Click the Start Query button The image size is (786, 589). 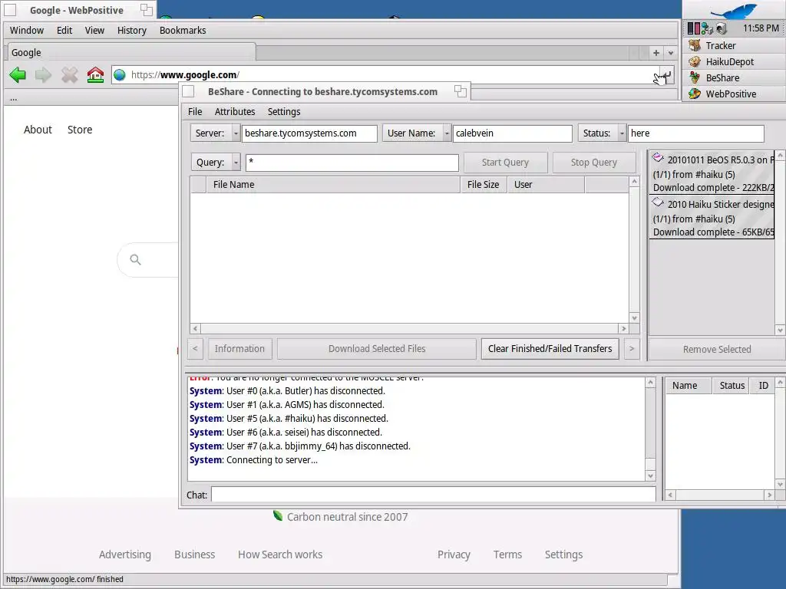[505, 163]
